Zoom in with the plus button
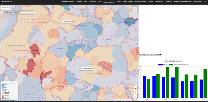The width and height of the screenshot is (208, 102). coord(136,93)
